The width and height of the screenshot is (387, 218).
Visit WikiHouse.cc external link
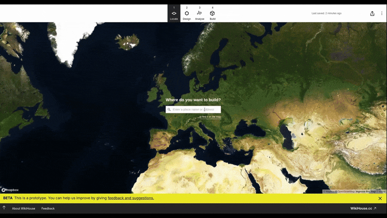coord(363,208)
